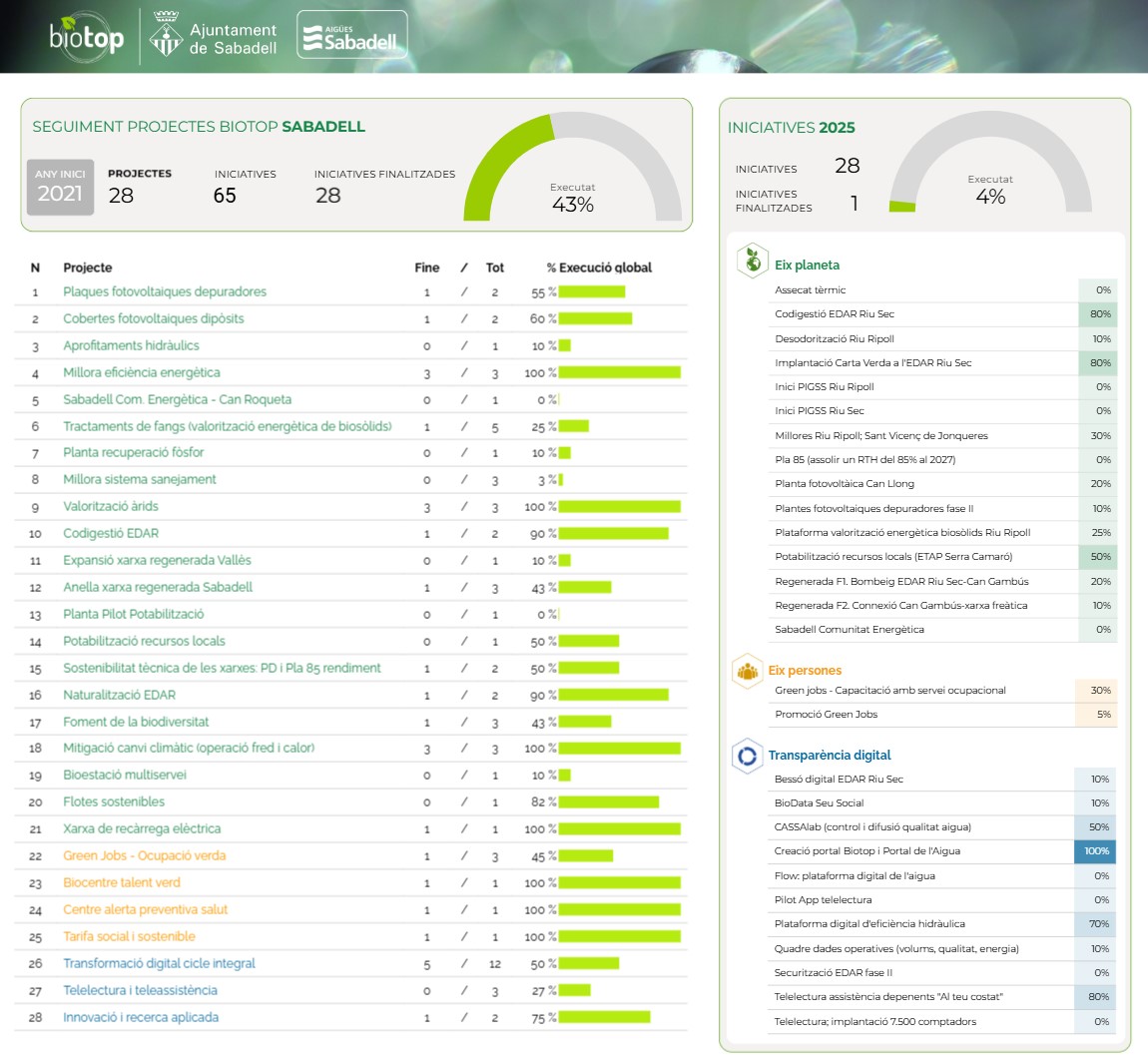Open project Aprofitaments hidràulics

click(131, 345)
